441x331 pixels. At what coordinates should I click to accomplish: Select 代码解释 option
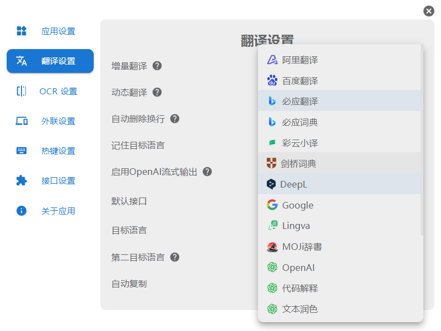pos(339,288)
